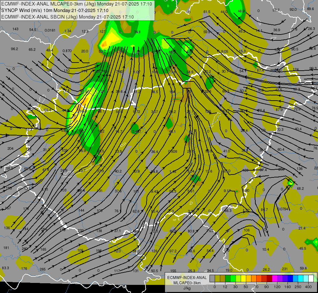Click the map value '259'
The width and height of the screenshot is (318, 293).
pos(281,169)
